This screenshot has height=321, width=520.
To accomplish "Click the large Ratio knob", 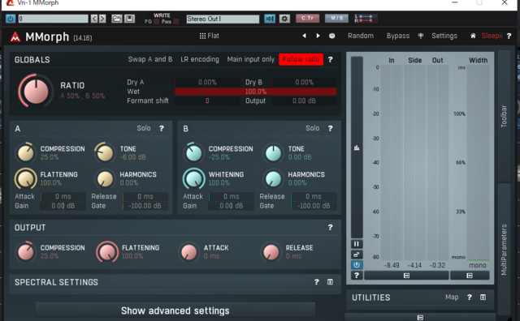I will tap(36, 91).
